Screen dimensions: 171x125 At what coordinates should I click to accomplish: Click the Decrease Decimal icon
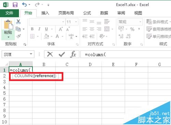coord(128,36)
